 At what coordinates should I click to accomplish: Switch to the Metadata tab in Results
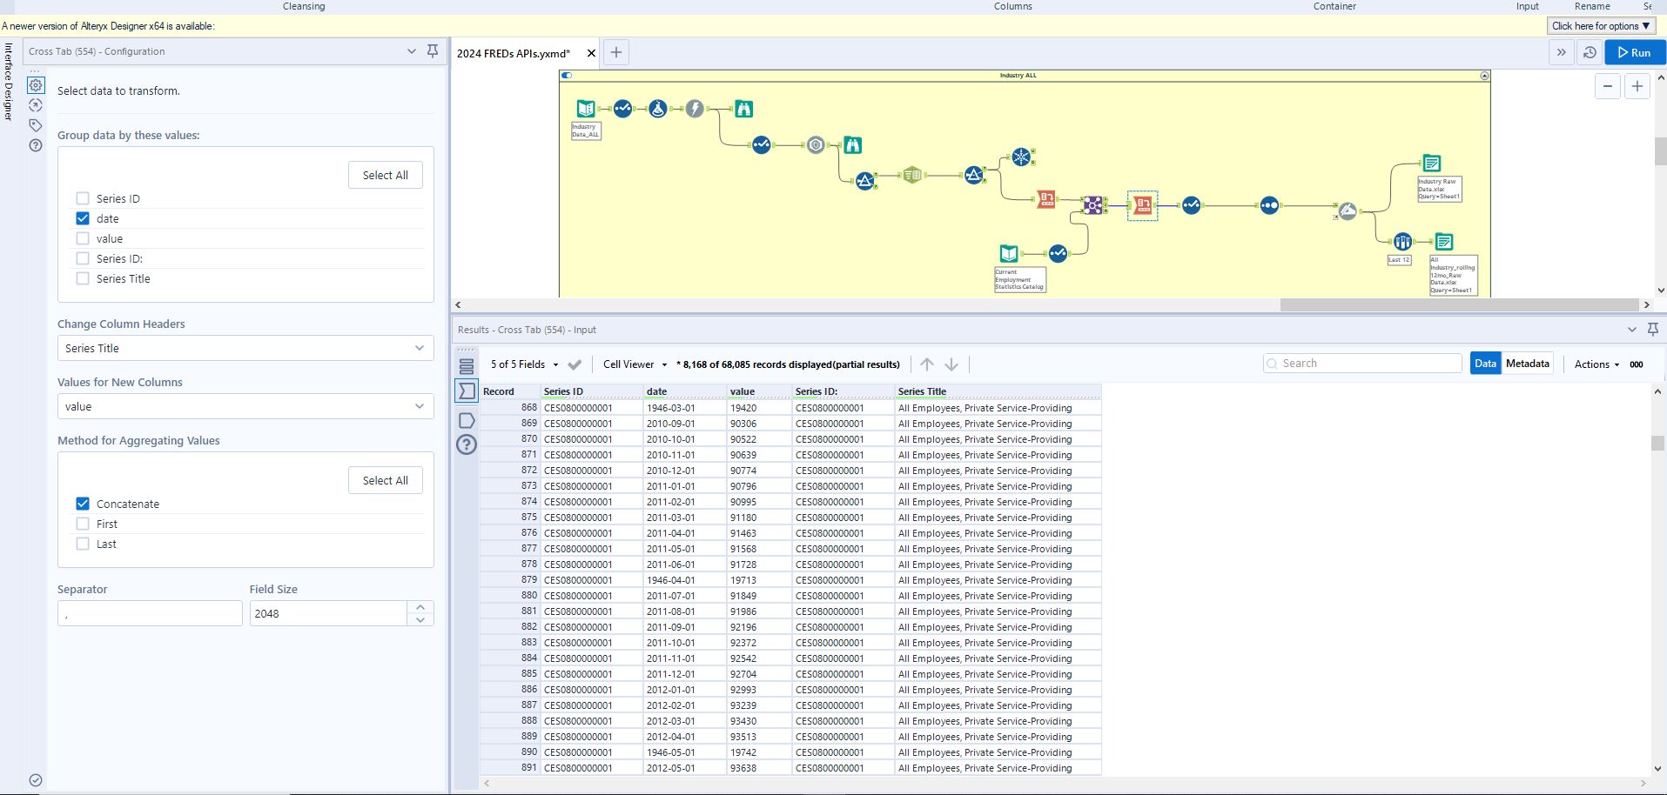pos(1529,363)
